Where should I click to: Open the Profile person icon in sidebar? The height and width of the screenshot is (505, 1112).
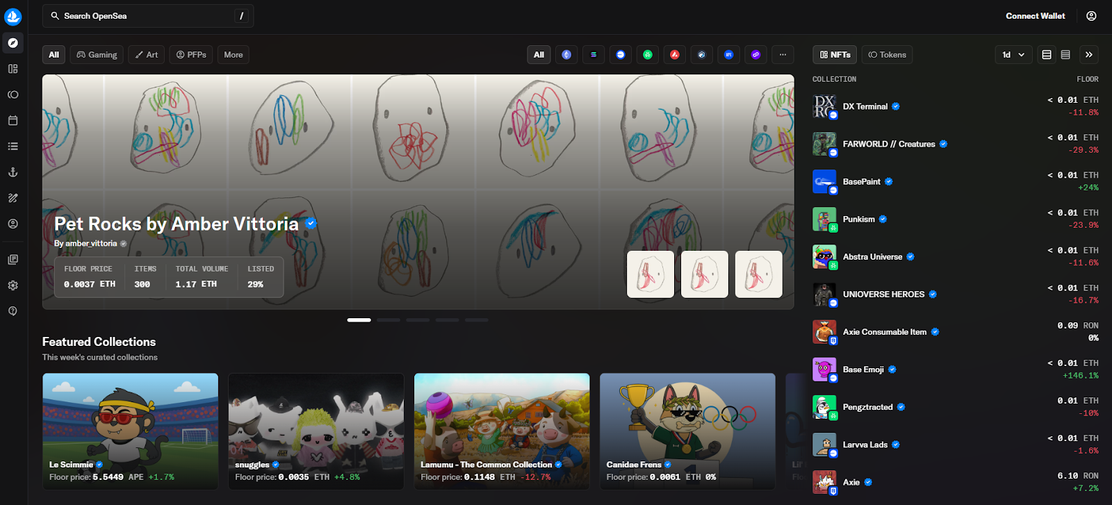coord(13,224)
